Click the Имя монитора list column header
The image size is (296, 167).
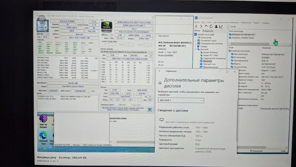[x=236, y=31]
